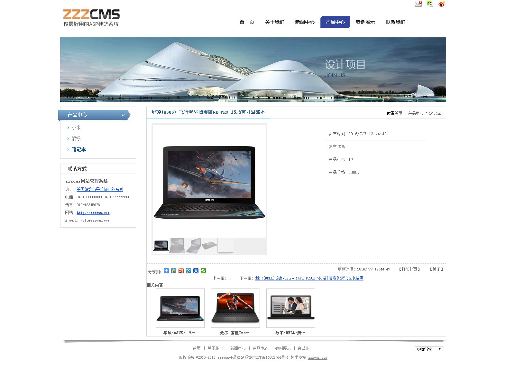Share via WeChat icon in share bar
Viewport: 506px width, 369px height.
(203, 271)
